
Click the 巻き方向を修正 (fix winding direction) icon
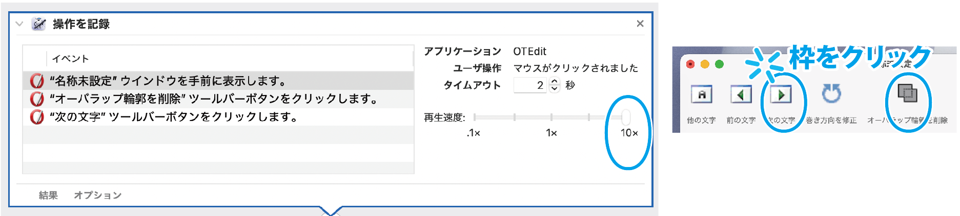(x=831, y=94)
